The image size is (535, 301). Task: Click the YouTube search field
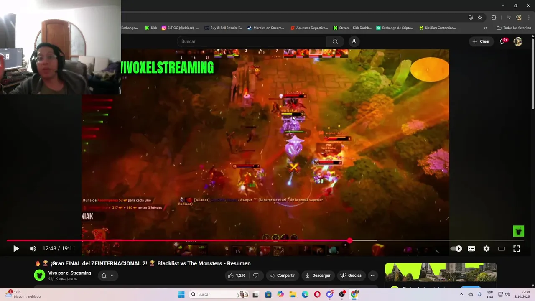pos(252,41)
